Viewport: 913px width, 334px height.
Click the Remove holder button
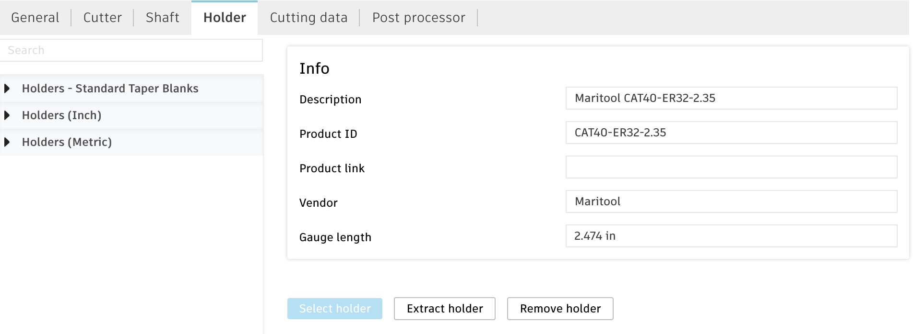(560, 309)
